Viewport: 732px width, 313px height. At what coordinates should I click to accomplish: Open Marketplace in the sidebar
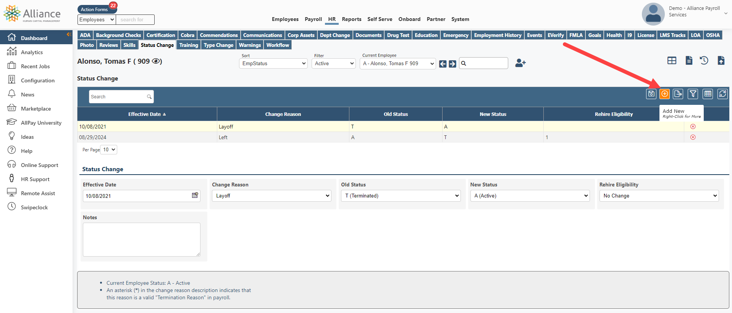(x=36, y=109)
